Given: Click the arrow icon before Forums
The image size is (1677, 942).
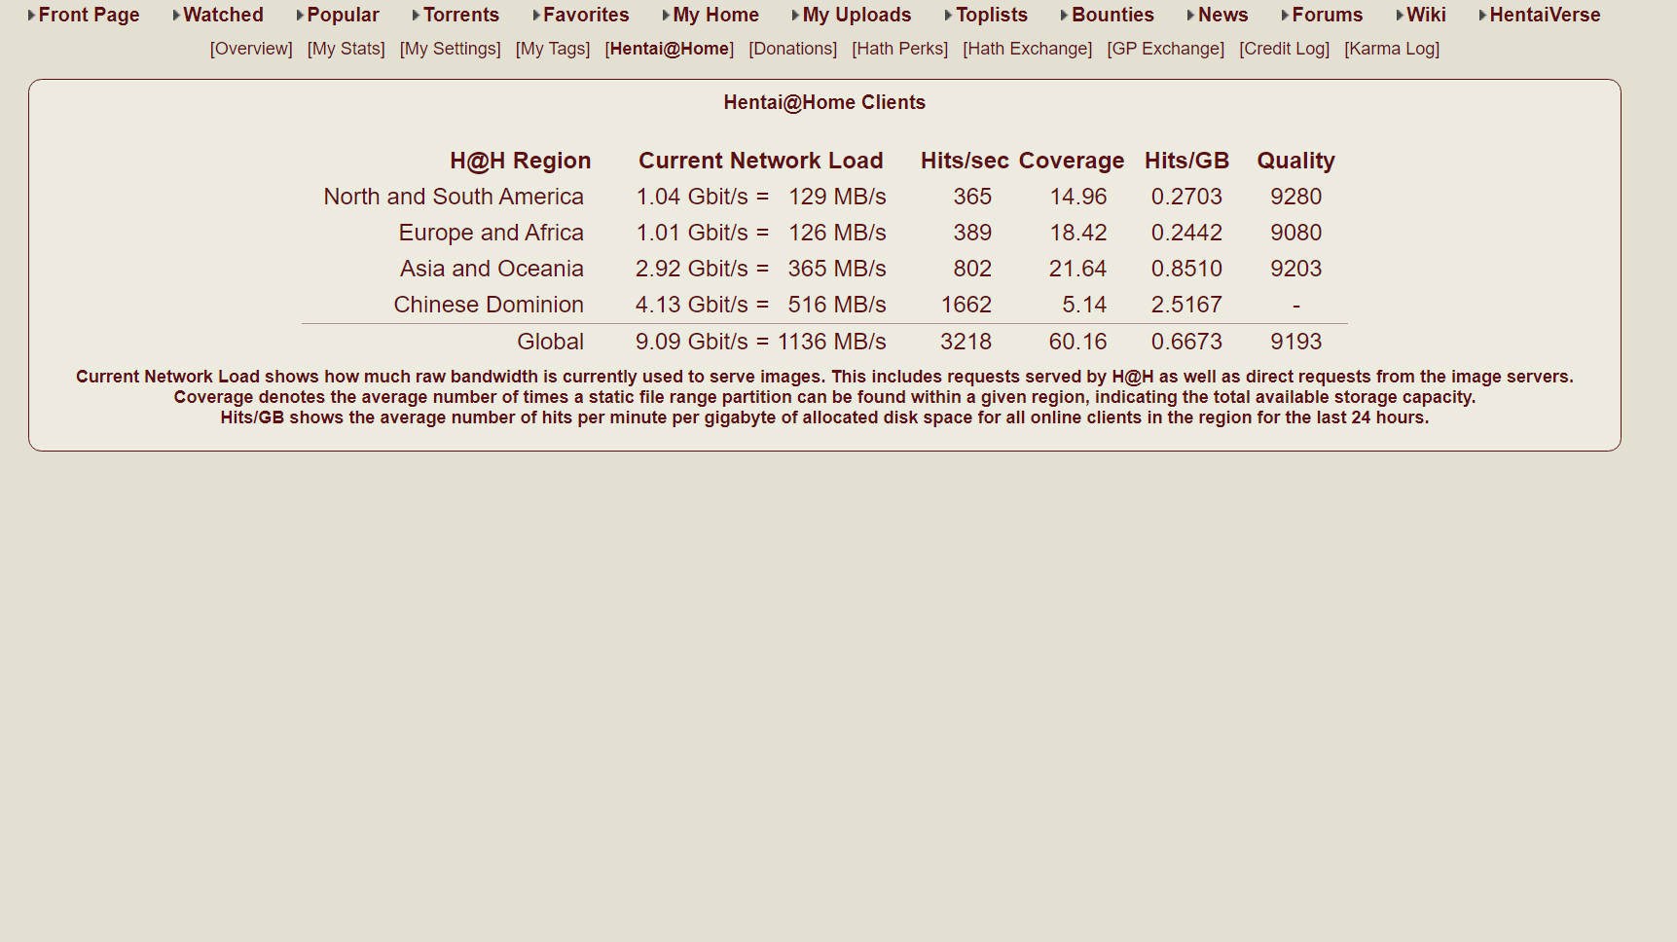Looking at the screenshot, I should pos(1285,16).
